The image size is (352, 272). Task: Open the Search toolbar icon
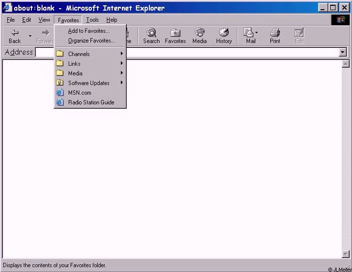coord(151,32)
